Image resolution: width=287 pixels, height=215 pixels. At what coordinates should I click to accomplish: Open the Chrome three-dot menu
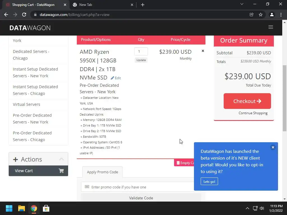pos(281,15)
